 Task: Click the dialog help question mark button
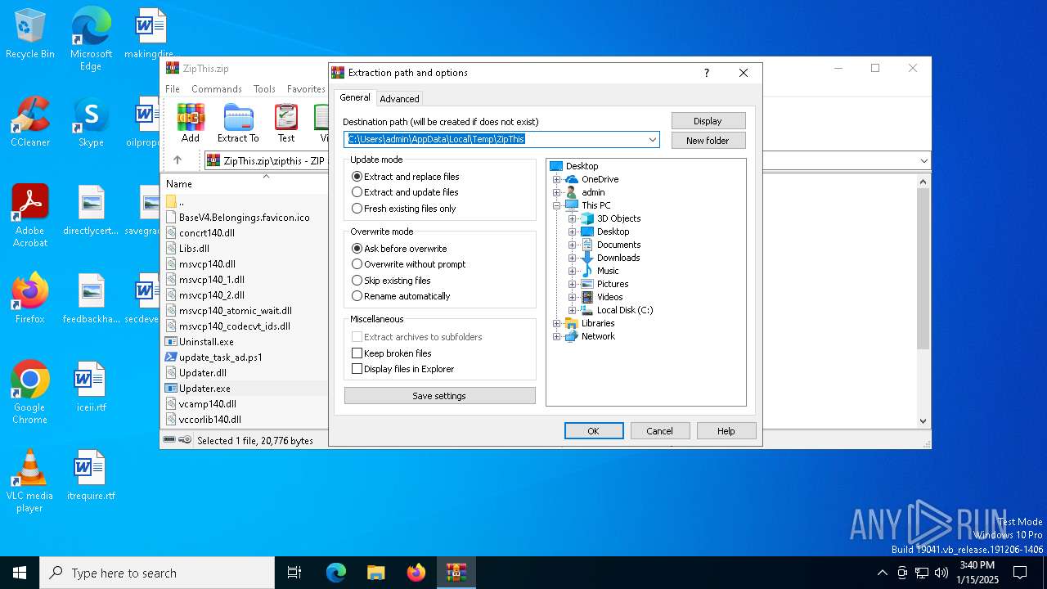(x=707, y=73)
